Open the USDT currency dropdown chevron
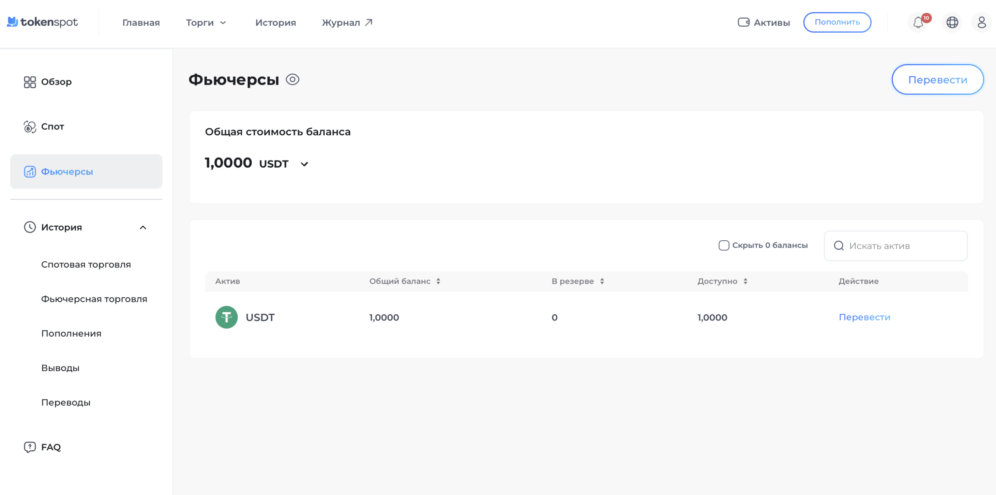Screen dimensions: 996x495 [304, 164]
